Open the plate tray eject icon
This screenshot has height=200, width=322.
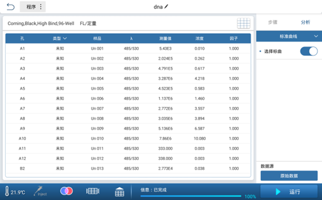click(119, 192)
